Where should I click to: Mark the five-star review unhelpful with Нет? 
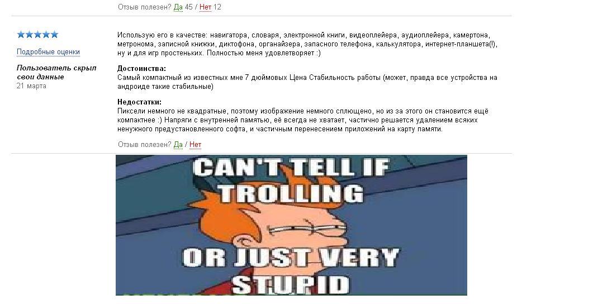pos(195,144)
